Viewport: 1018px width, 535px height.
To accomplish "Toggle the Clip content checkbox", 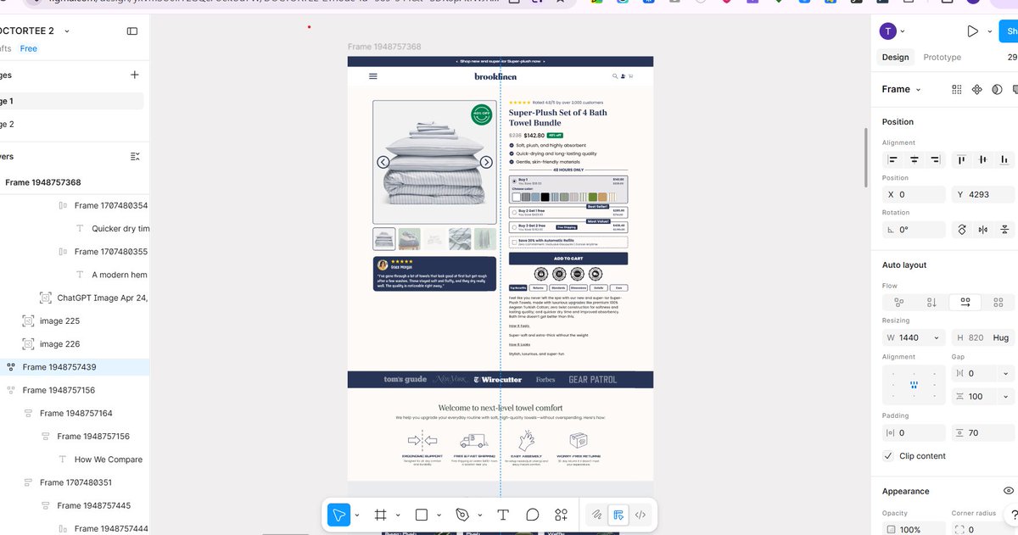I will tap(888, 456).
